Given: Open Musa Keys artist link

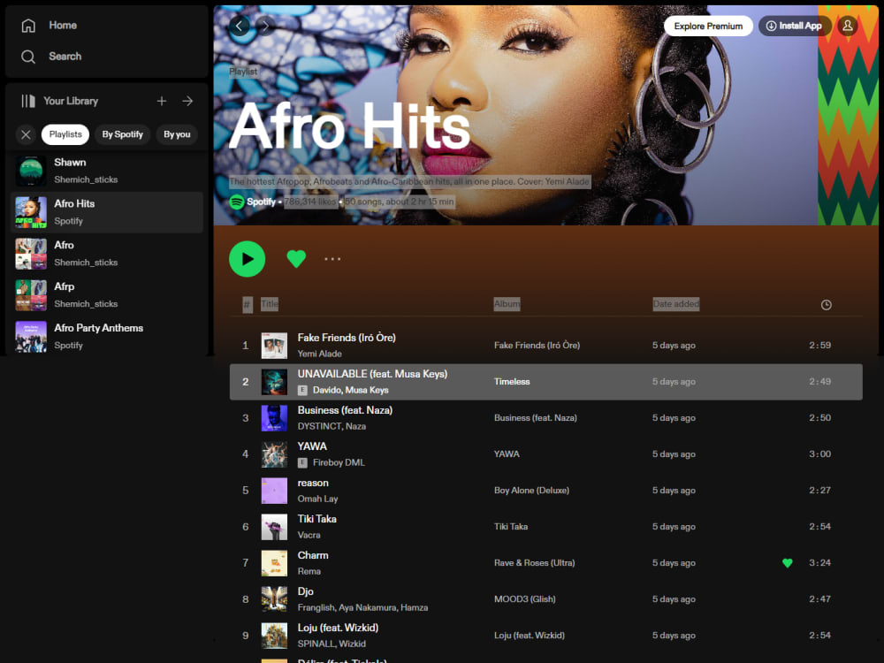Looking at the screenshot, I should (367, 390).
